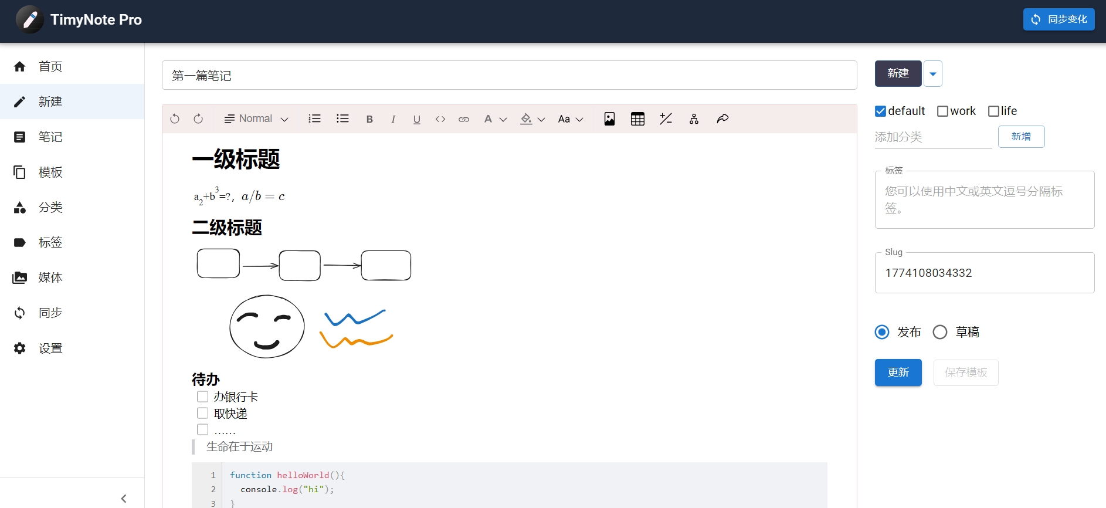Open 设置 from the sidebar menu
This screenshot has height=508, width=1106.
(50, 348)
